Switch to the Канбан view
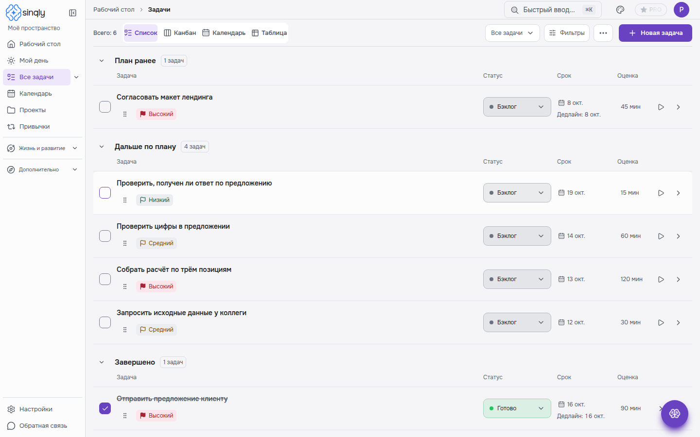700x437 pixels. 180,33
